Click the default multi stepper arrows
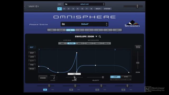Image resolution: width=169 pixels, height=95 pixels. pyautogui.click(x=104, y=4)
